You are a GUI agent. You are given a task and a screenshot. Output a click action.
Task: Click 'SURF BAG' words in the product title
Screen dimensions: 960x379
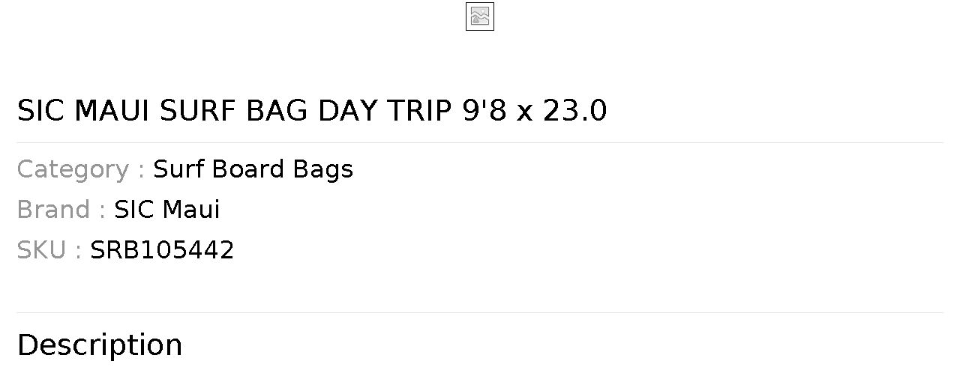(x=234, y=111)
